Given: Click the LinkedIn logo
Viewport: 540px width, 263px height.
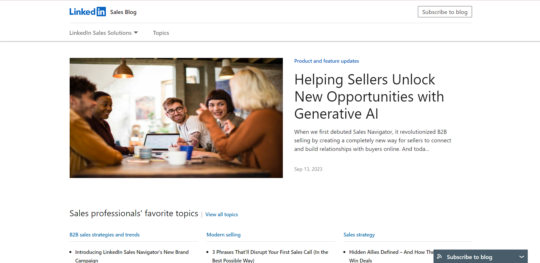Looking at the screenshot, I should pyautogui.click(x=88, y=12).
